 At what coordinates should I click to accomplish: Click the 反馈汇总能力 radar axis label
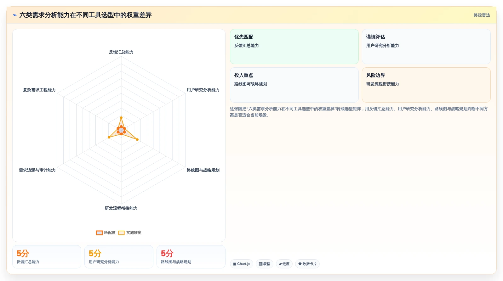(x=121, y=52)
